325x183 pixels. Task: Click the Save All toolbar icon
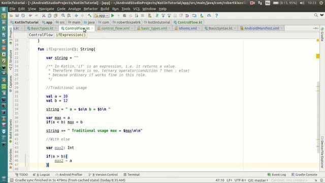[x=17, y=16]
